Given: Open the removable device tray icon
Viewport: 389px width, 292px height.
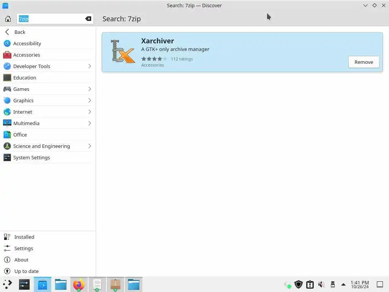Looking at the screenshot, I should click(333, 284).
